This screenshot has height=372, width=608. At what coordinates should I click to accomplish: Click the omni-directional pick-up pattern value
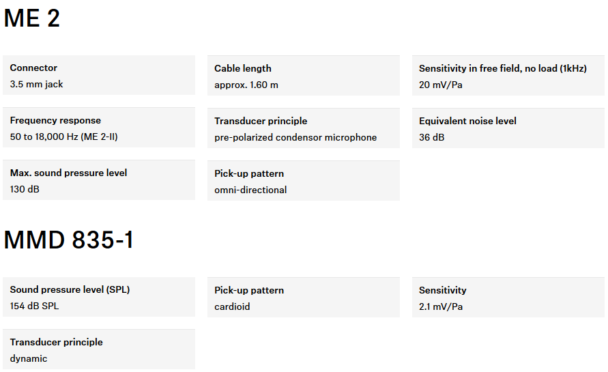click(x=250, y=190)
